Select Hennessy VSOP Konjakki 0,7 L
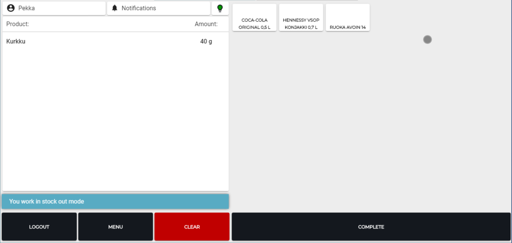Image resolution: width=512 pixels, height=243 pixels. pyautogui.click(x=301, y=18)
